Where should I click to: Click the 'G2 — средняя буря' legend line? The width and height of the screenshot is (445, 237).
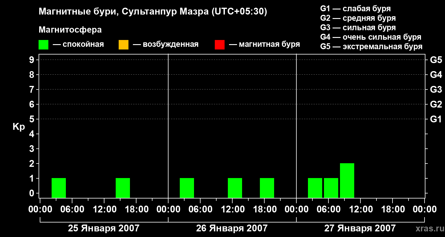358,18
